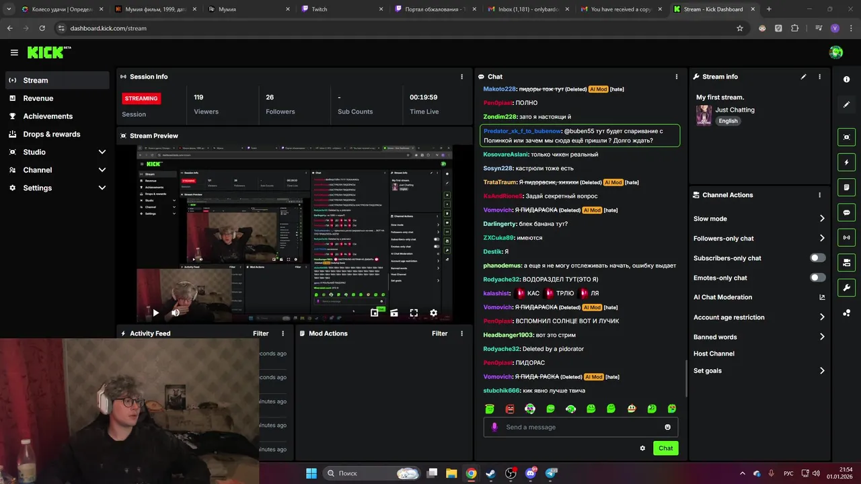861x484 pixels.
Task: Open Banned words chevron
Action: tap(822, 337)
